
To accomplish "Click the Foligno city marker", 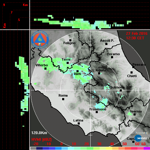I will tap(70, 40).
